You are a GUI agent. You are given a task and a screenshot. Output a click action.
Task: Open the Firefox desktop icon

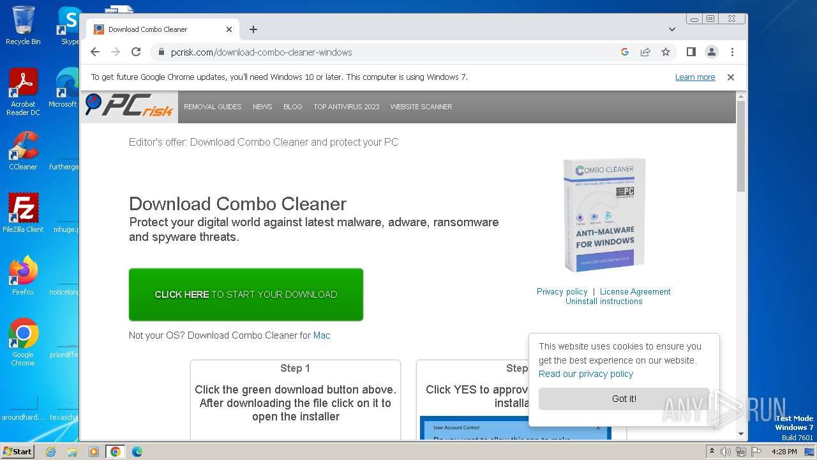[23, 275]
